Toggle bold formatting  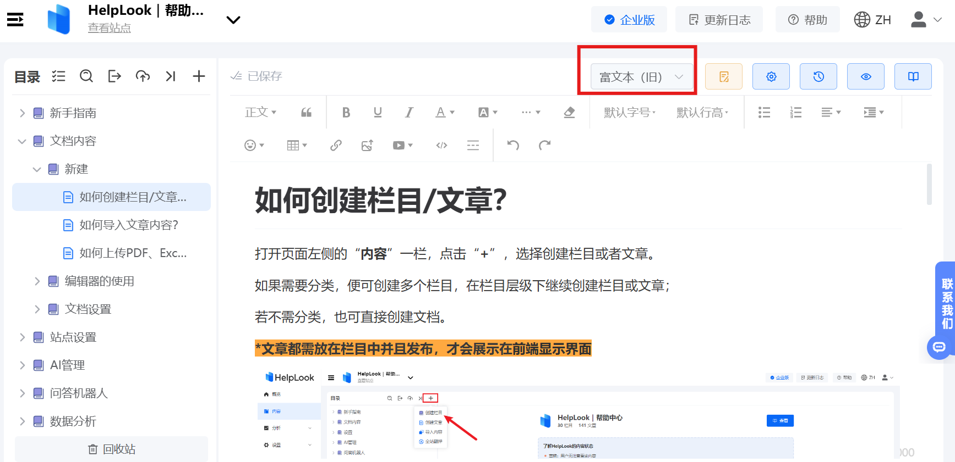346,113
